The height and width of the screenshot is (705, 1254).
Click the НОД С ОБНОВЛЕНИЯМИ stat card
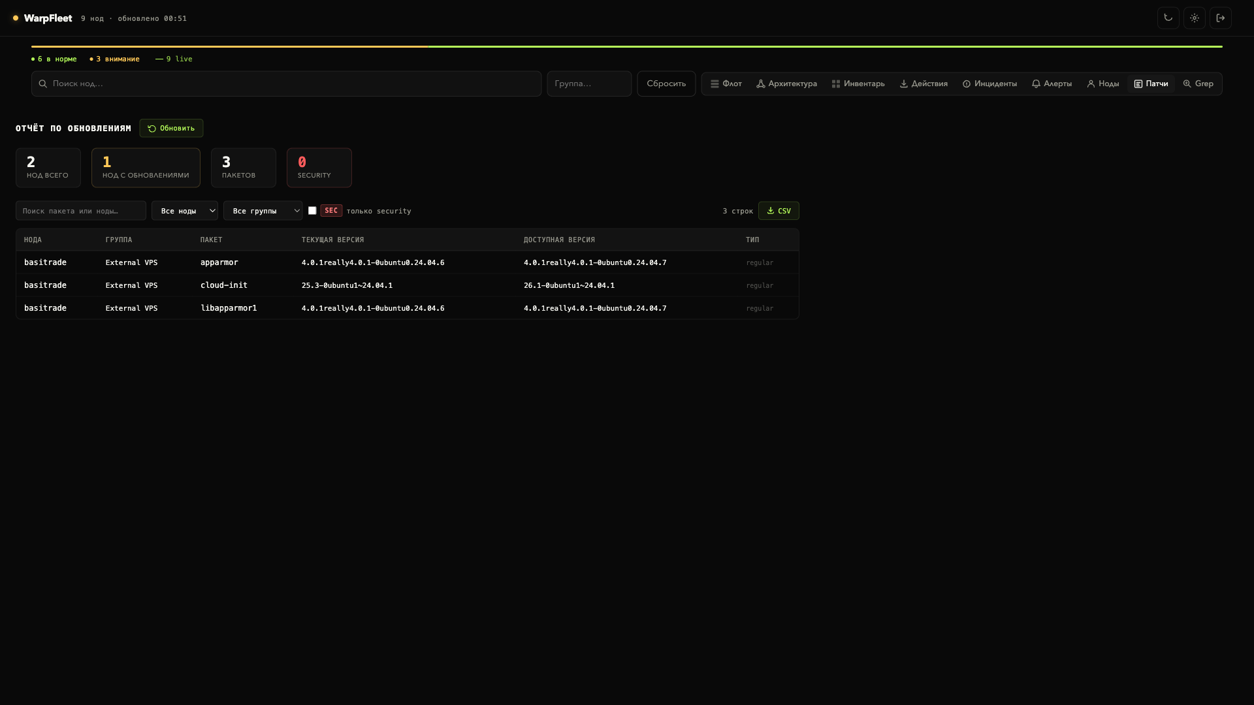point(146,168)
